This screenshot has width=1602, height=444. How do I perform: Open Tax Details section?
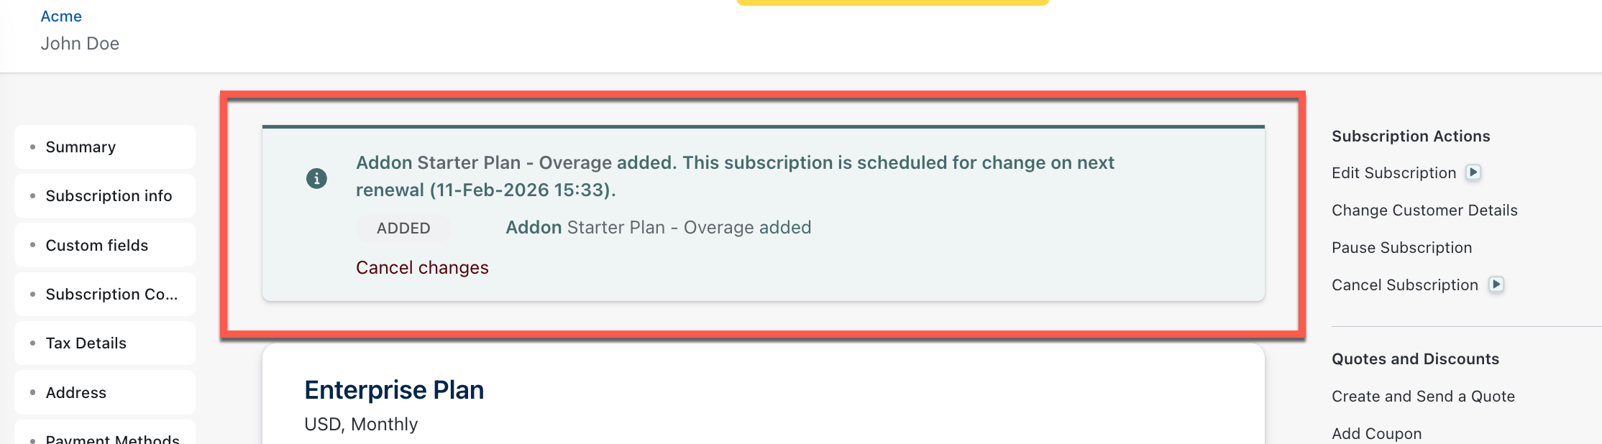[86, 343]
